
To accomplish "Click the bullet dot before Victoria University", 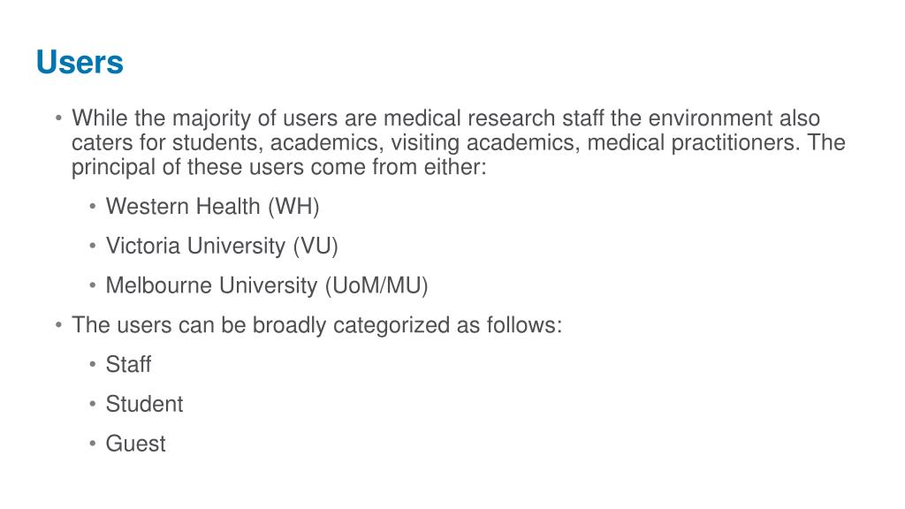I will point(92,246).
